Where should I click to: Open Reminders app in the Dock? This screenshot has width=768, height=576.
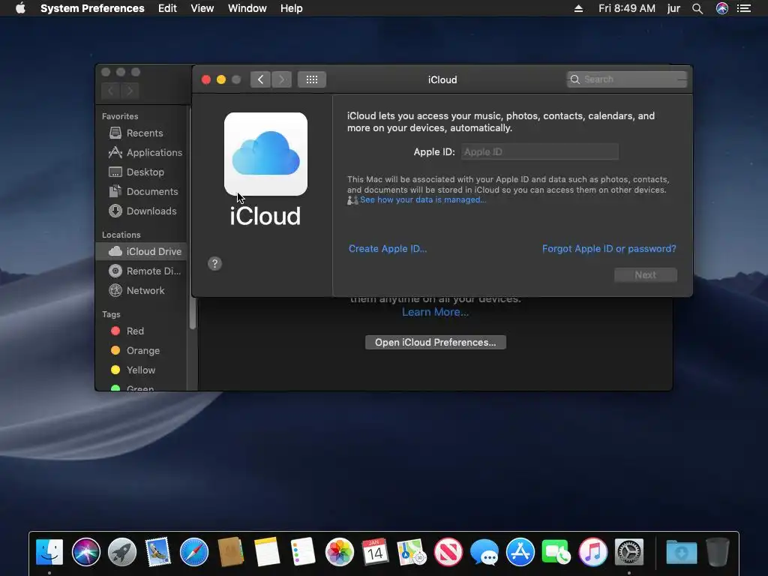pos(303,552)
